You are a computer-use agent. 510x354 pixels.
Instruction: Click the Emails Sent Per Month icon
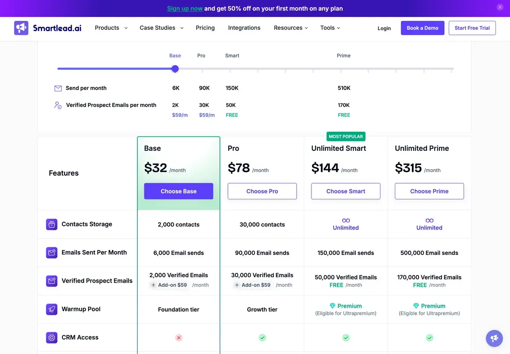click(52, 252)
